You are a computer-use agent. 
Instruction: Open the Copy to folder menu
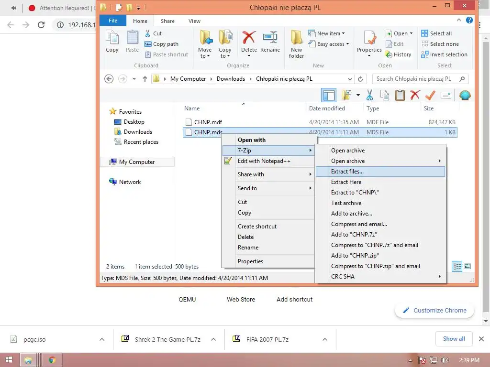(x=225, y=44)
